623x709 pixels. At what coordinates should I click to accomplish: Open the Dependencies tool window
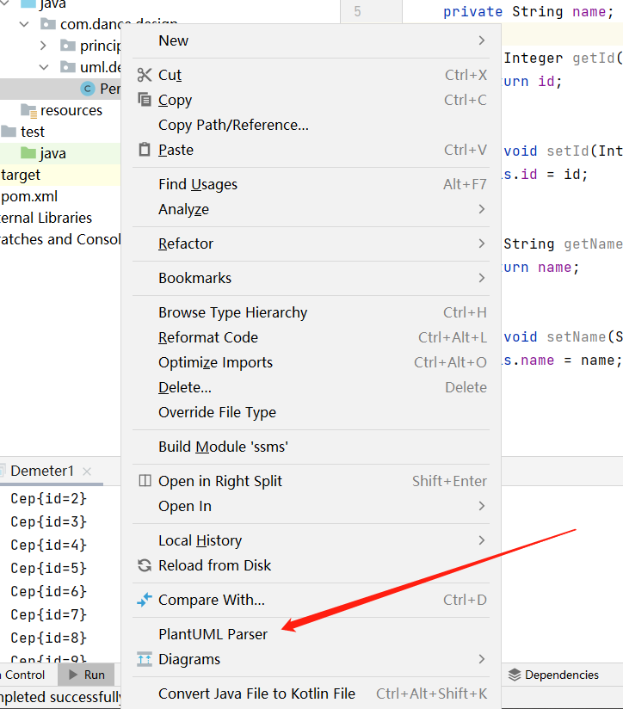point(553,675)
